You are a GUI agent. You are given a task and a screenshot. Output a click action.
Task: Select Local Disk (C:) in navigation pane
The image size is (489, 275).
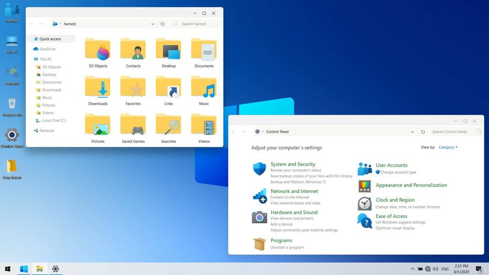[54, 121]
